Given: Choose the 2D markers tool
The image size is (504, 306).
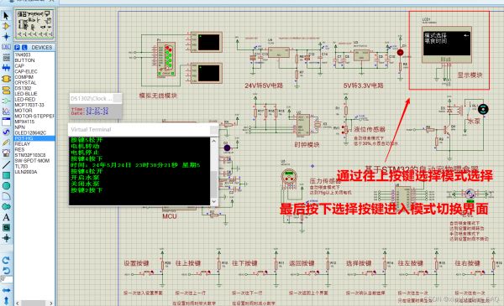Looking at the screenshot, I should tap(6, 238).
